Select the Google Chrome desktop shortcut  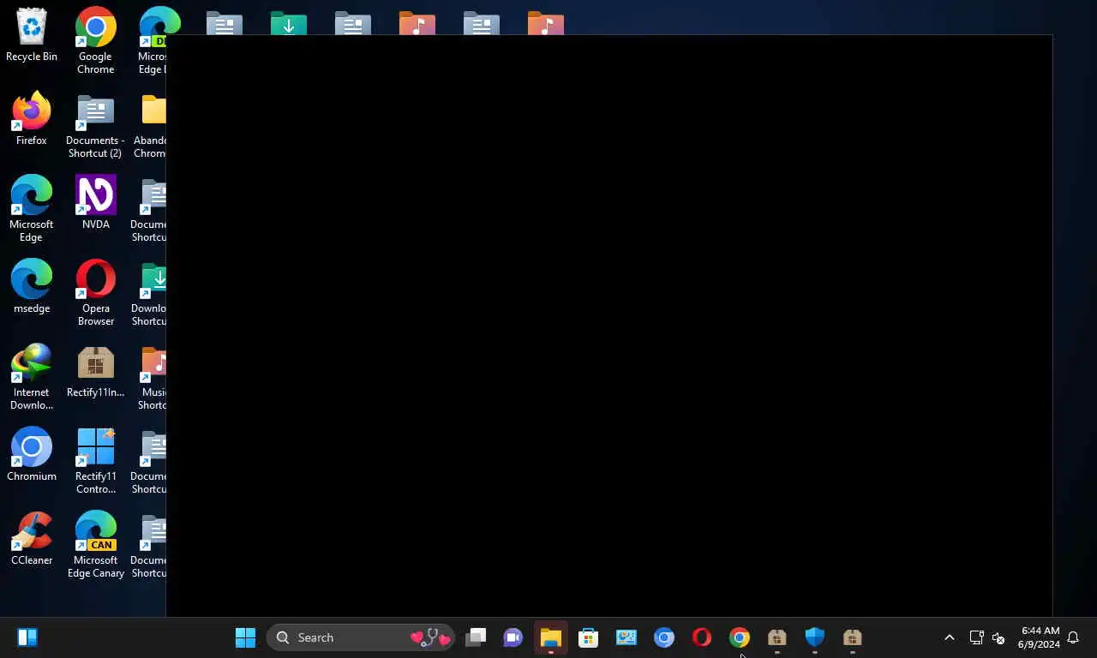(96, 41)
